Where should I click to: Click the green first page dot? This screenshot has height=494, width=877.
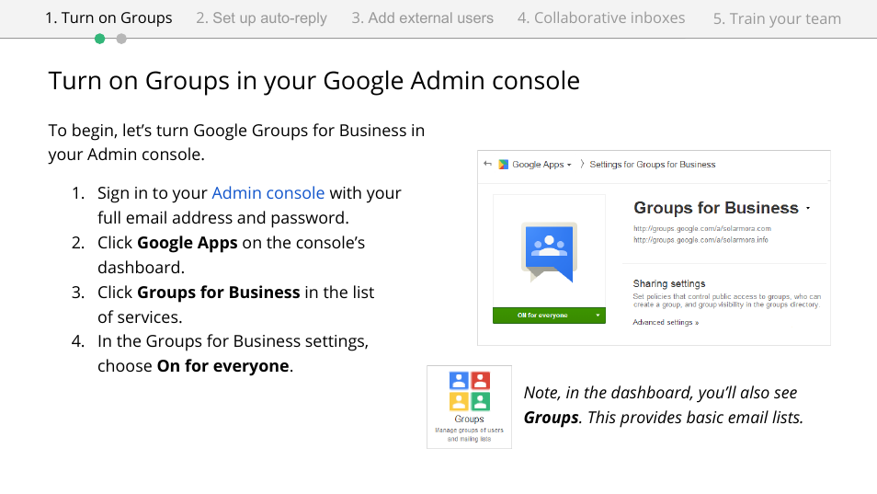[x=99, y=39]
